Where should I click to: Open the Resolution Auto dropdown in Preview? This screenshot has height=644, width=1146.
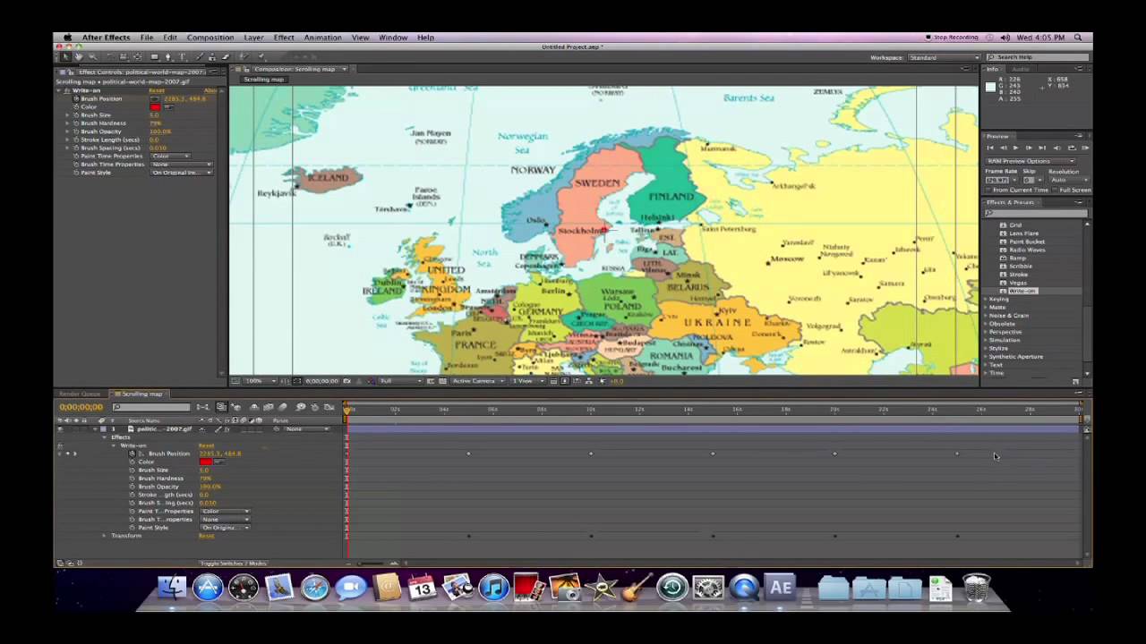[1069, 180]
